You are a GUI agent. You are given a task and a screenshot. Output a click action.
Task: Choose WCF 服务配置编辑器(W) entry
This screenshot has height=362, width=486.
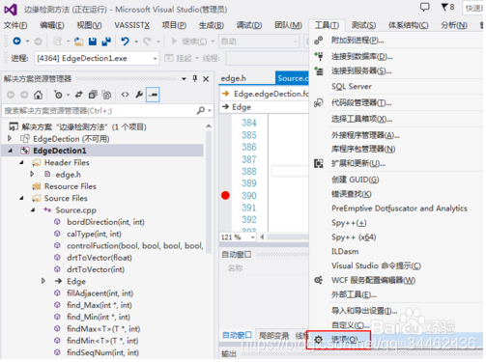[x=373, y=280]
